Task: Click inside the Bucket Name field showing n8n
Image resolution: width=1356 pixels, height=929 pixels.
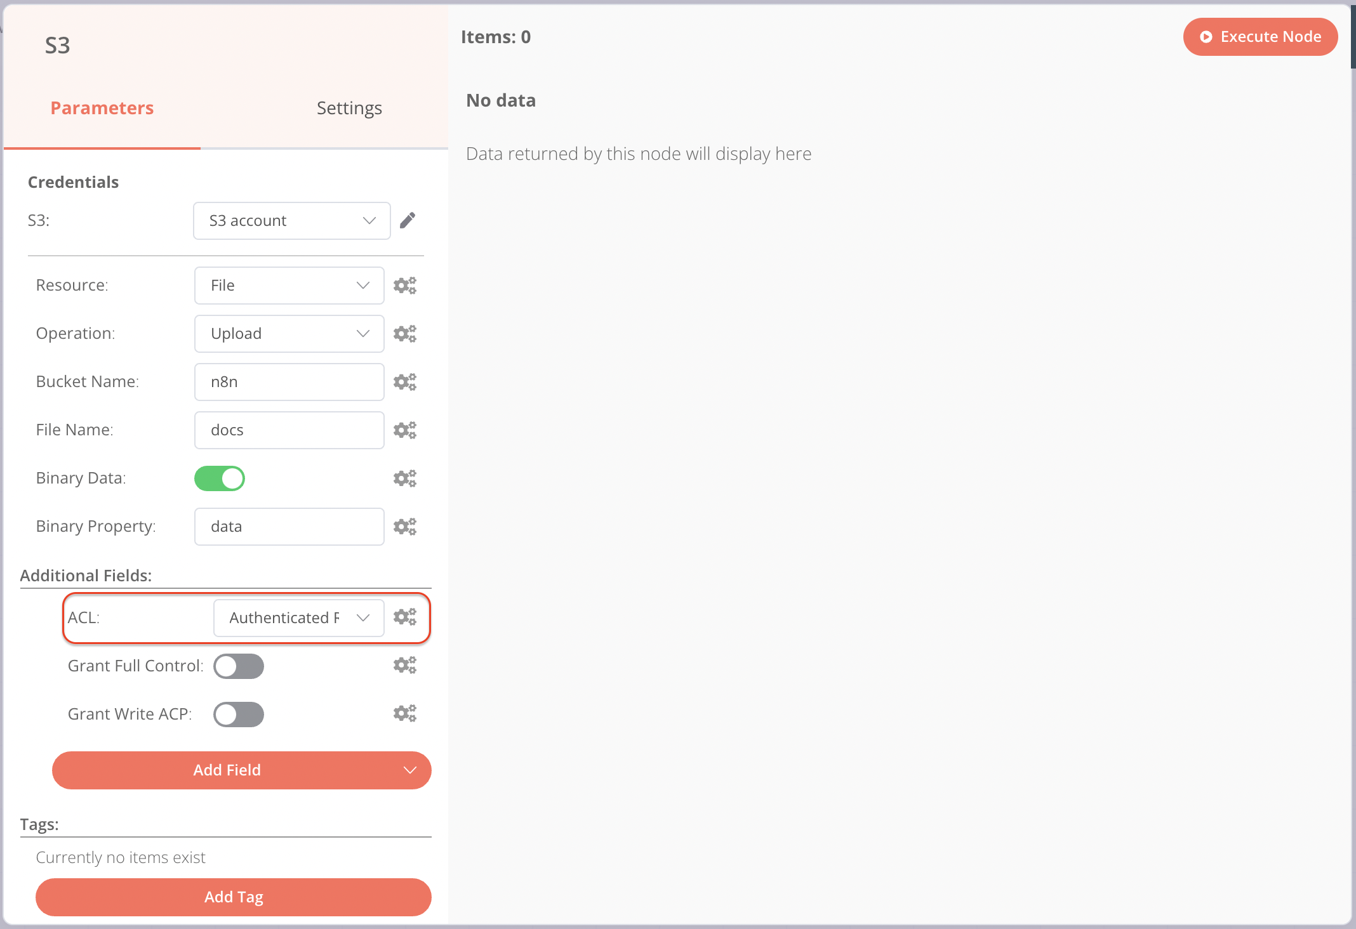Action: (x=289, y=381)
